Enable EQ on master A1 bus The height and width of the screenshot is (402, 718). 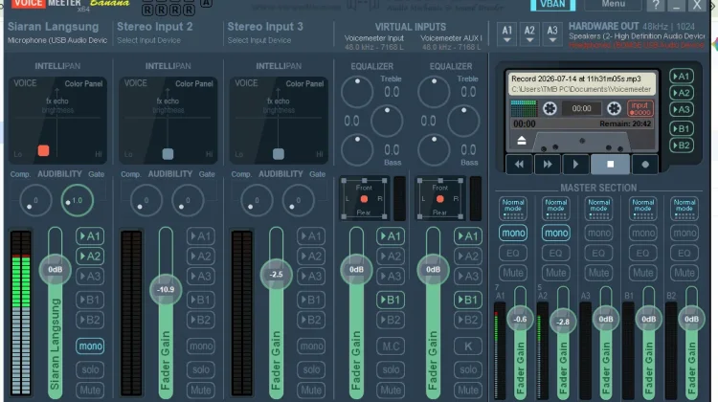(x=513, y=254)
